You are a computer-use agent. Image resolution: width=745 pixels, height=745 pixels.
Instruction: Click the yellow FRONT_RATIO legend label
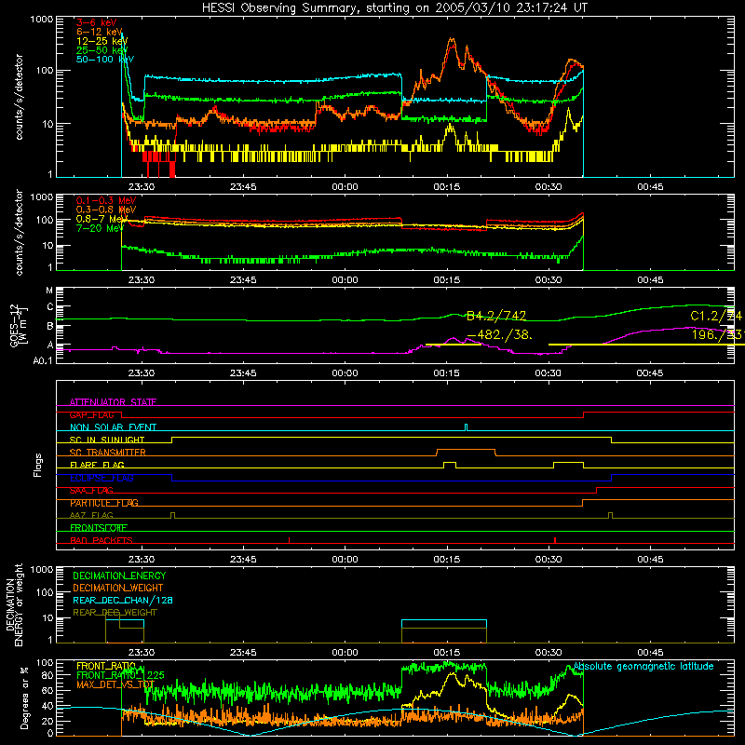click(x=106, y=666)
